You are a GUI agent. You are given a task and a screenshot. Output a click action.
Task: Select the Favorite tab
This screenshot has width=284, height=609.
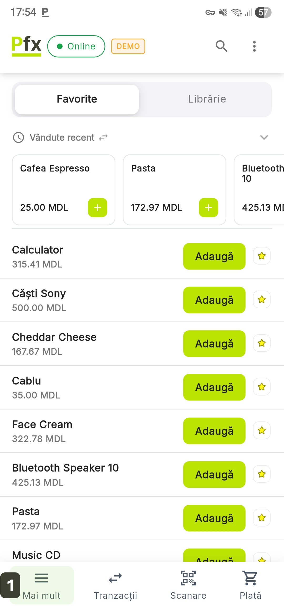pyautogui.click(x=77, y=99)
